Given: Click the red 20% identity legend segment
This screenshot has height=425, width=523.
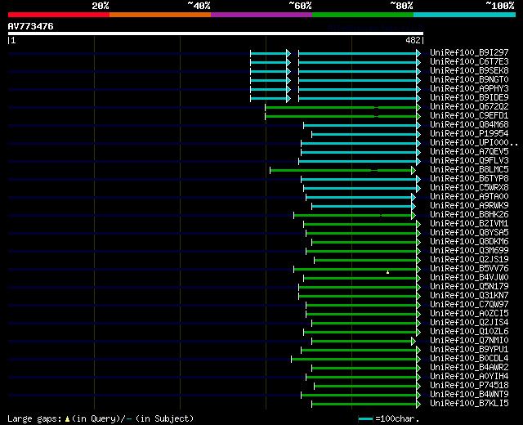Looking at the screenshot, I should tap(59, 15).
